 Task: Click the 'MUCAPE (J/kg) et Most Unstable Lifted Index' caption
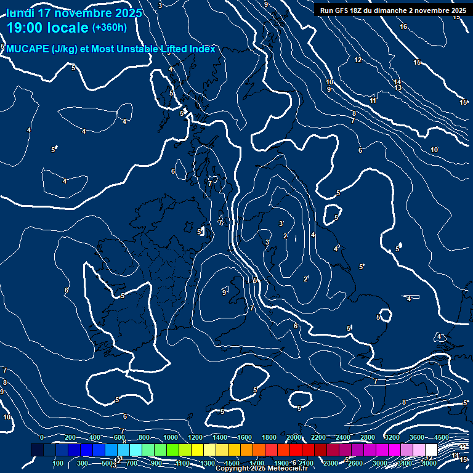click(x=111, y=49)
